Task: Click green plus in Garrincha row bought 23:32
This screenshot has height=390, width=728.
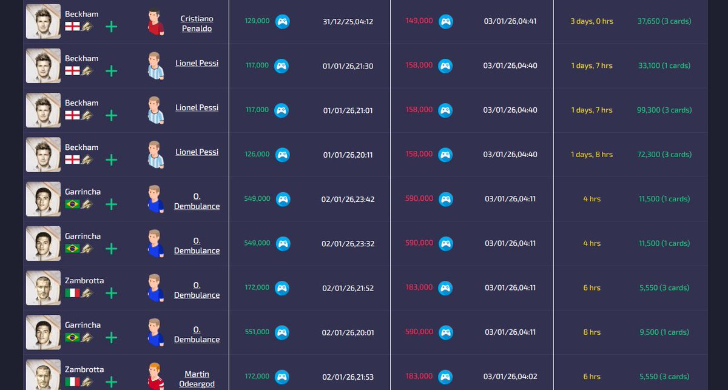Action: (x=112, y=249)
